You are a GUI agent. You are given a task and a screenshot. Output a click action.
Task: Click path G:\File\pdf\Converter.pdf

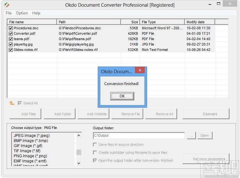(x=78, y=33)
